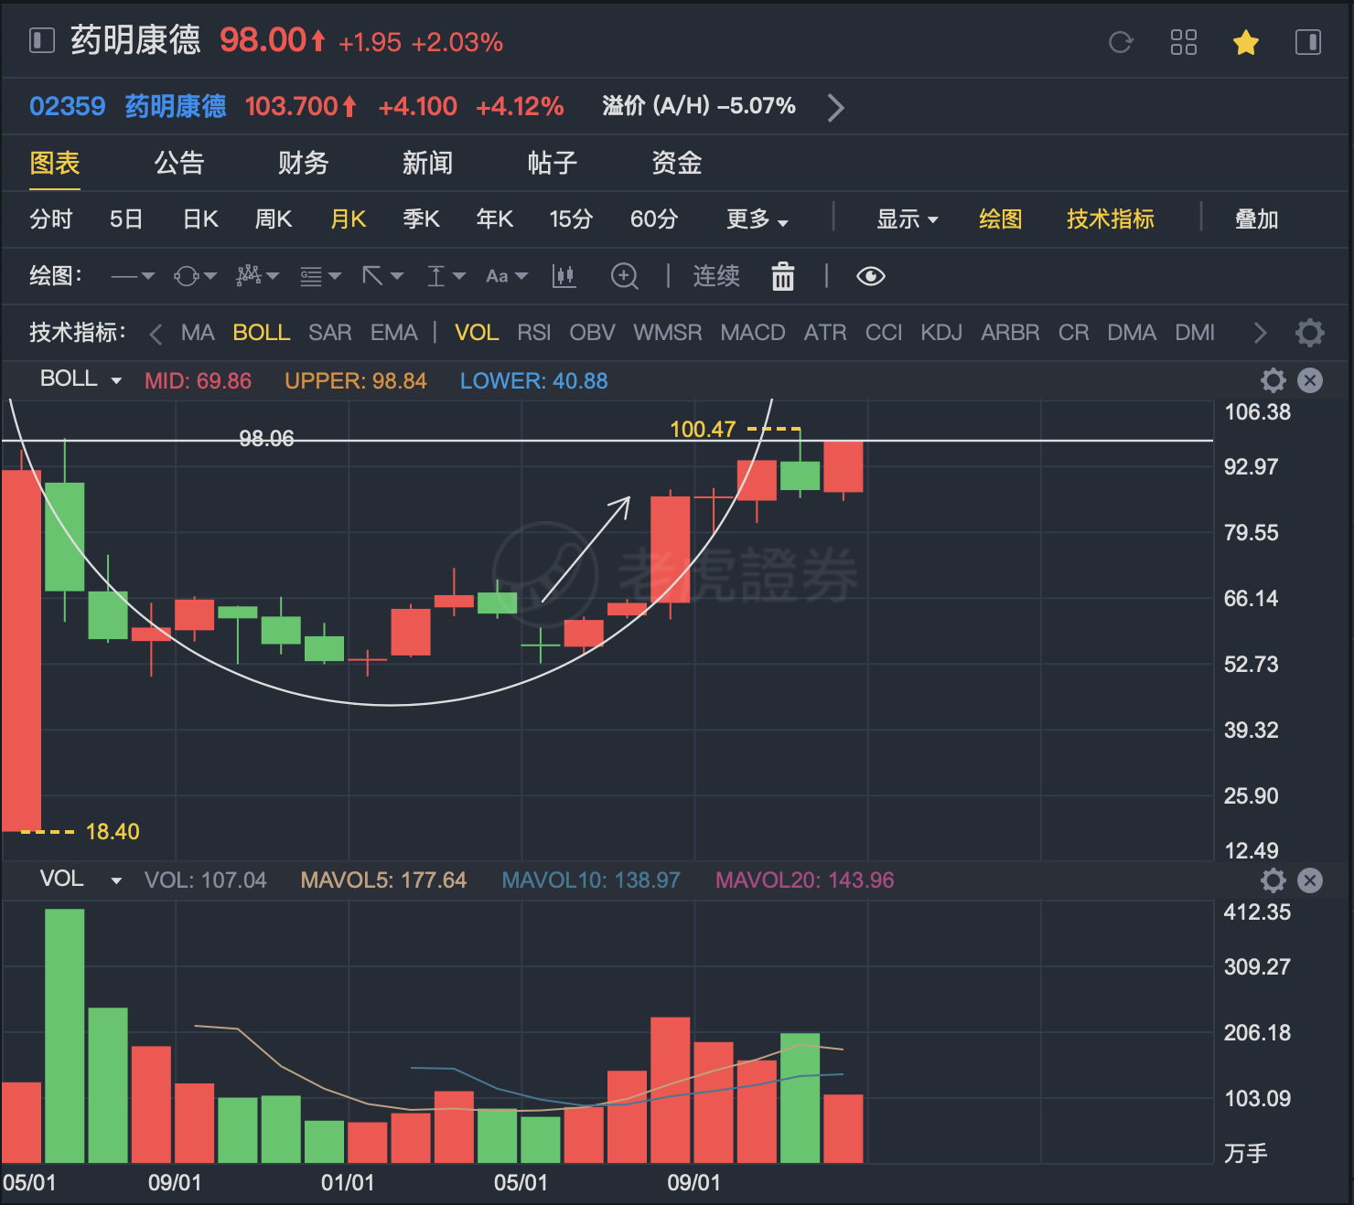Select the 月K monthly candles

point(349,219)
